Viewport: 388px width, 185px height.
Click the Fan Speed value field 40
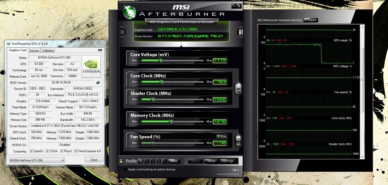(x=220, y=143)
